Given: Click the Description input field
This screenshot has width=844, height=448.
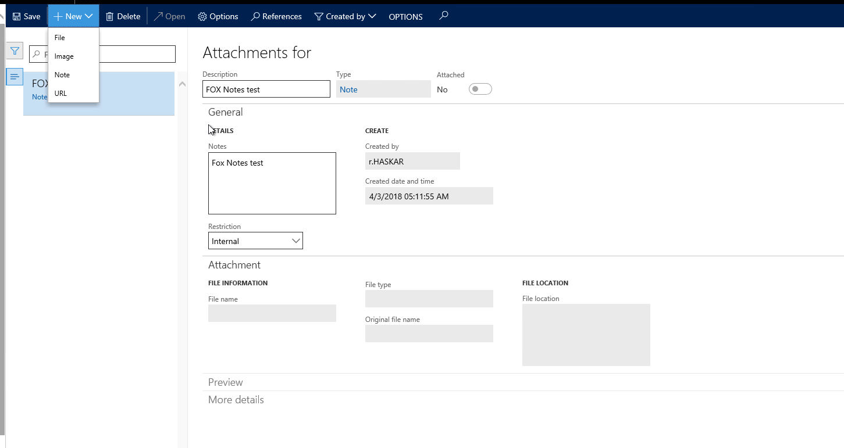Looking at the screenshot, I should coord(266,89).
